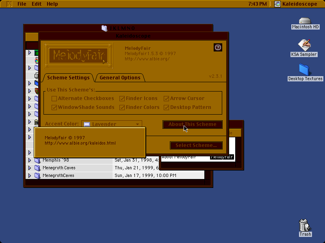
Task: Expand the row with the green icon
Action: point(29,53)
